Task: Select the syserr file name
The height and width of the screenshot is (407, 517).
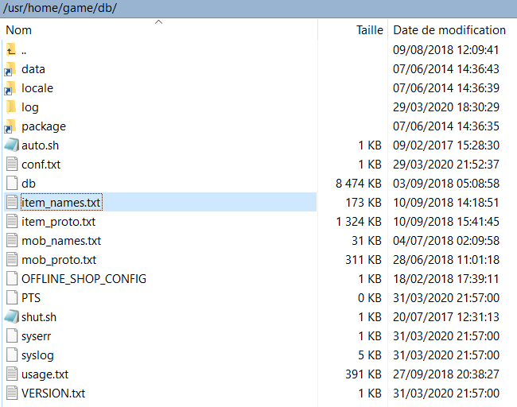Action: pyautogui.click(x=37, y=336)
